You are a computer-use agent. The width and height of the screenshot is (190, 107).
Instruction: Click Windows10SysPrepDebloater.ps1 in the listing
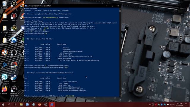click(74, 90)
